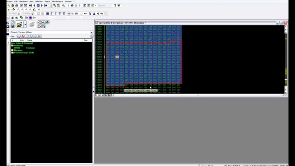Open the Project menu
295x166 pixels.
10,1
